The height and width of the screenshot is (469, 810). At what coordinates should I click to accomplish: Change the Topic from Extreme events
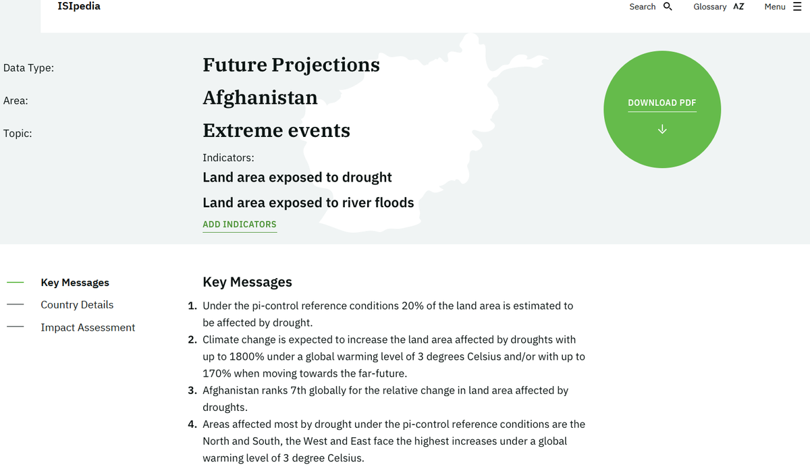click(276, 130)
